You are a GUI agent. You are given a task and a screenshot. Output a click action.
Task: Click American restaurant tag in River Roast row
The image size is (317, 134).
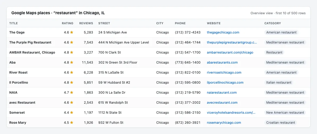(281, 73)
